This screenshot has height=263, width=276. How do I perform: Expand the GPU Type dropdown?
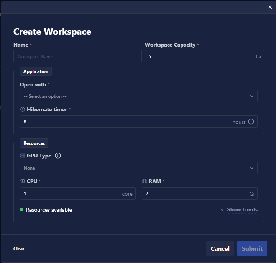(x=138, y=168)
